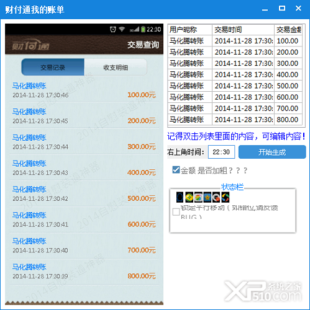Select the 300.00 amount cell in table
Image resolution: width=310 pixels, height=310 pixels.
click(x=288, y=63)
